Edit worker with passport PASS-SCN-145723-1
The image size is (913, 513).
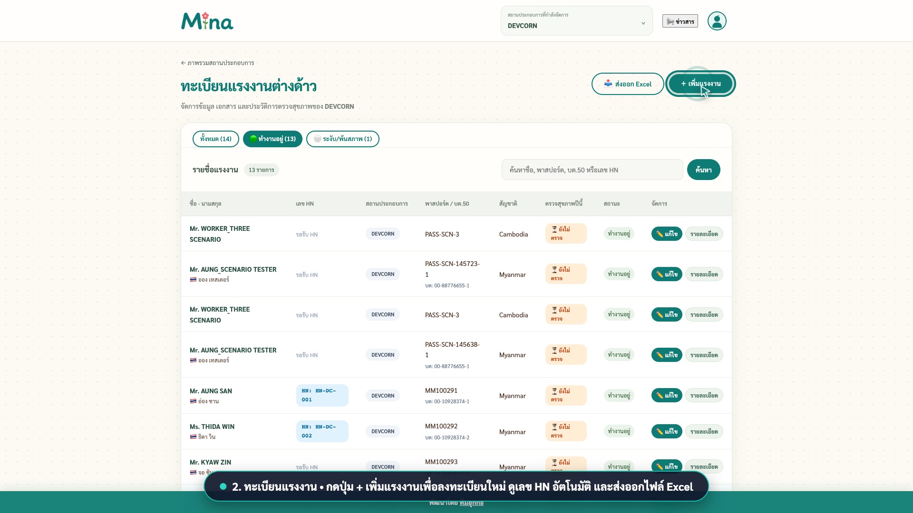[667, 274]
